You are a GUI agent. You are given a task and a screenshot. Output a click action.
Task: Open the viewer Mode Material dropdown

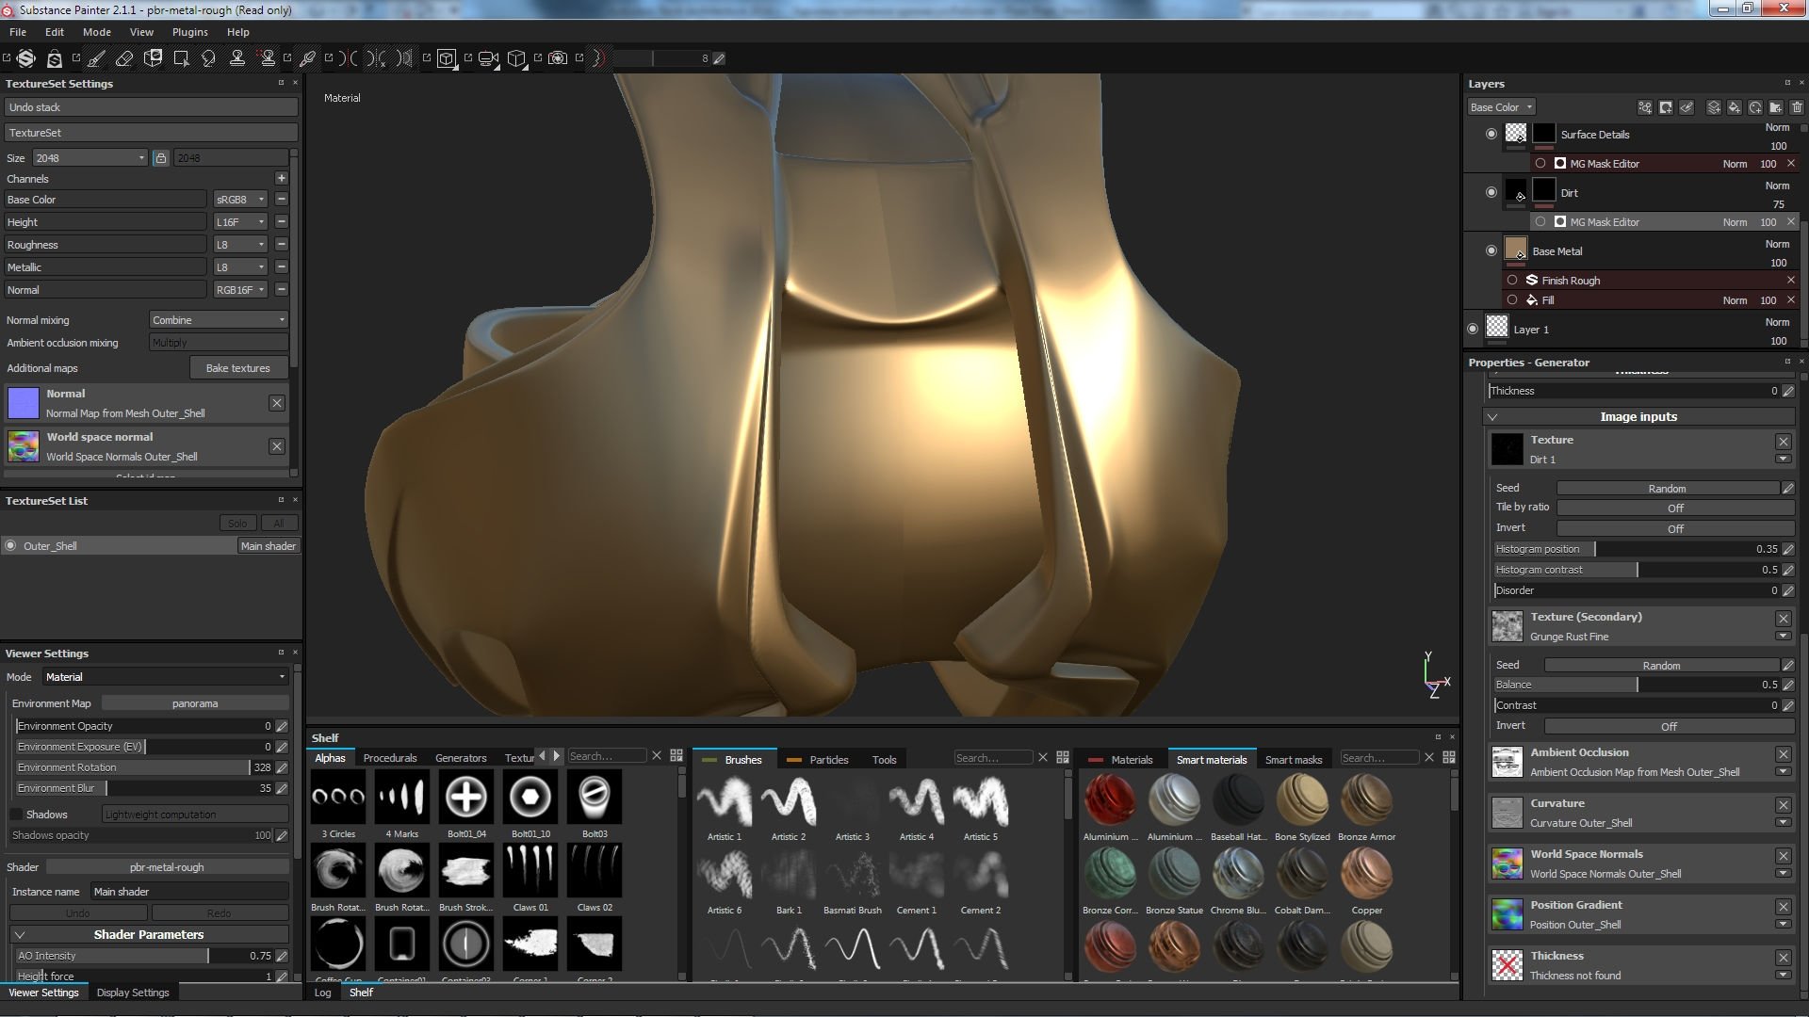pyautogui.click(x=165, y=677)
